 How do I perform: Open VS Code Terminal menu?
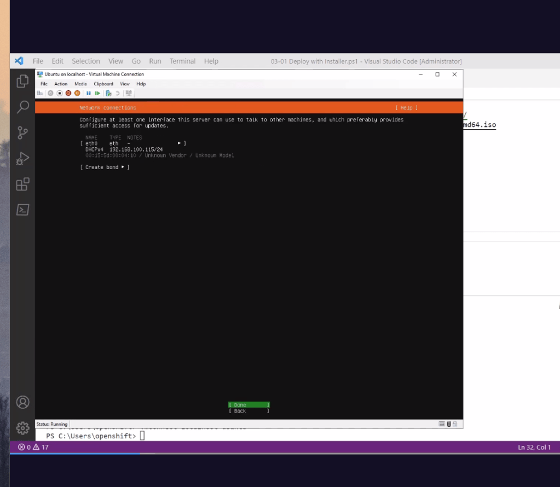pos(182,61)
